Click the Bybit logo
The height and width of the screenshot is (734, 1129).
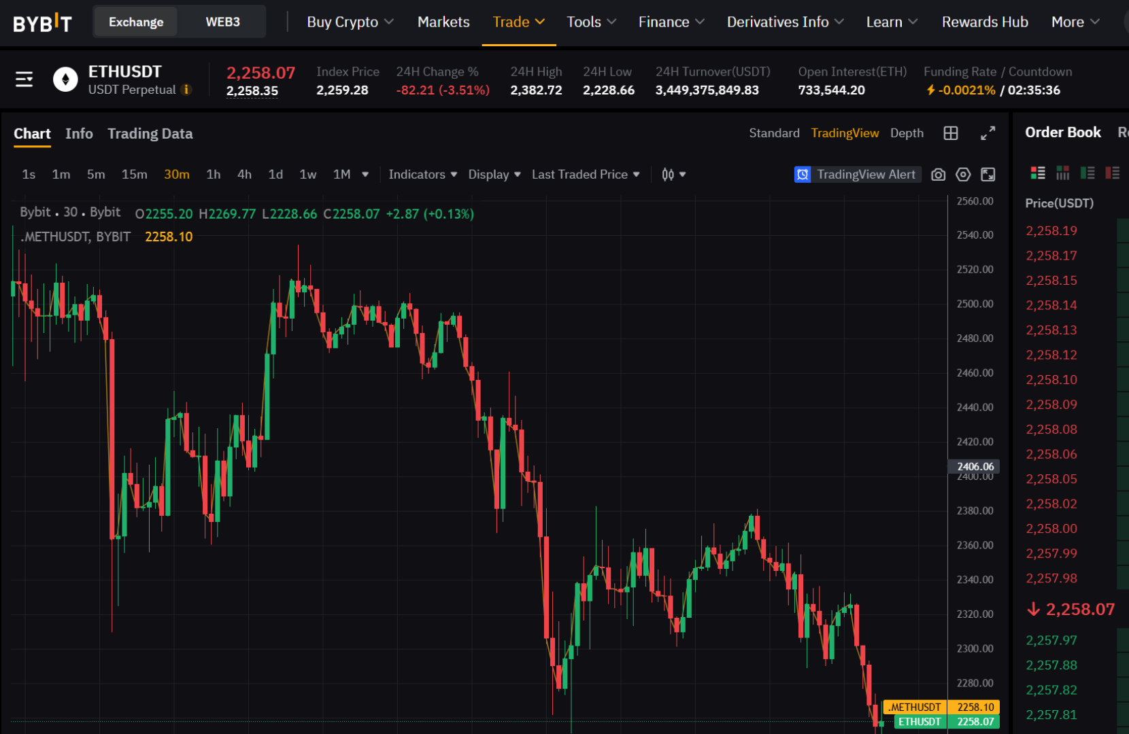click(x=42, y=22)
